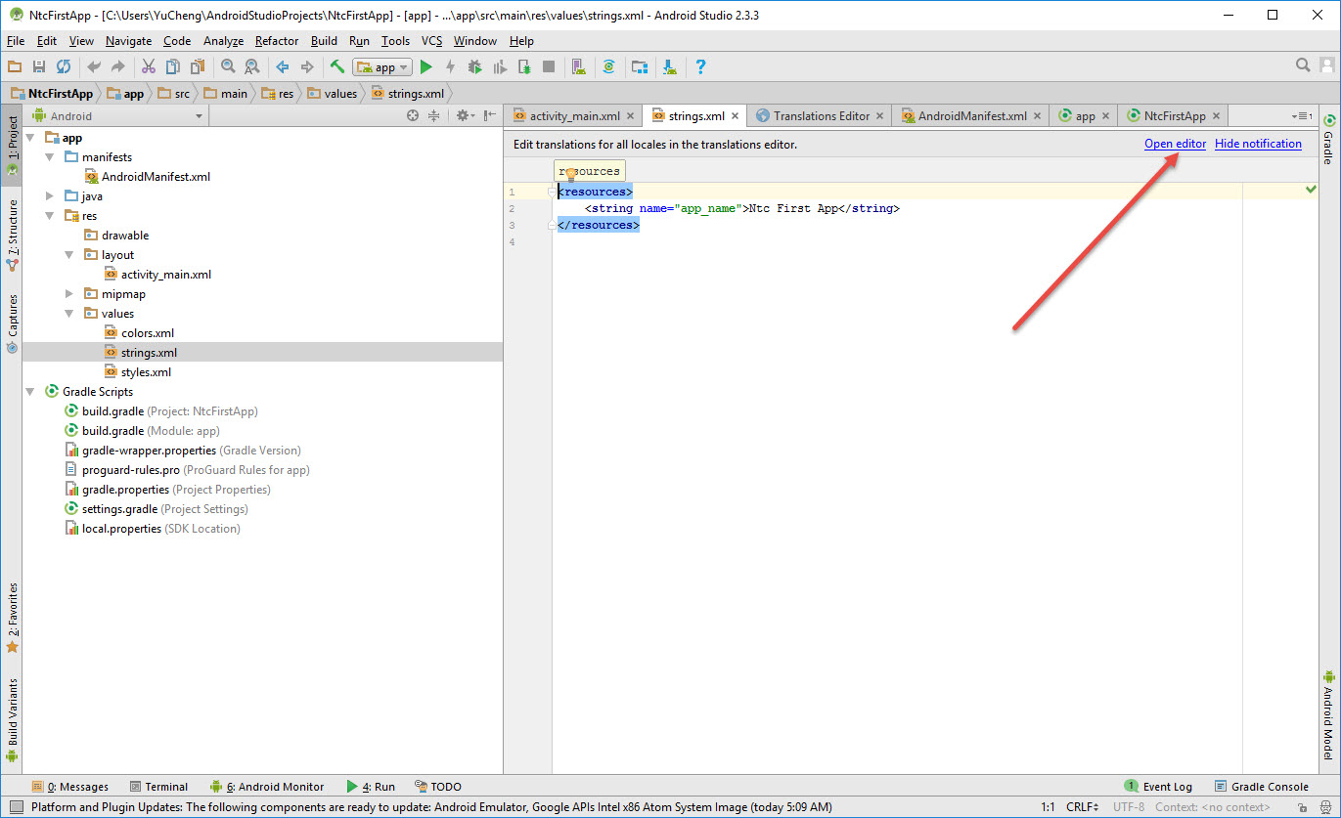Click the Search Everywhere magnifier icon
This screenshot has width=1341, height=818.
pyautogui.click(x=1303, y=65)
